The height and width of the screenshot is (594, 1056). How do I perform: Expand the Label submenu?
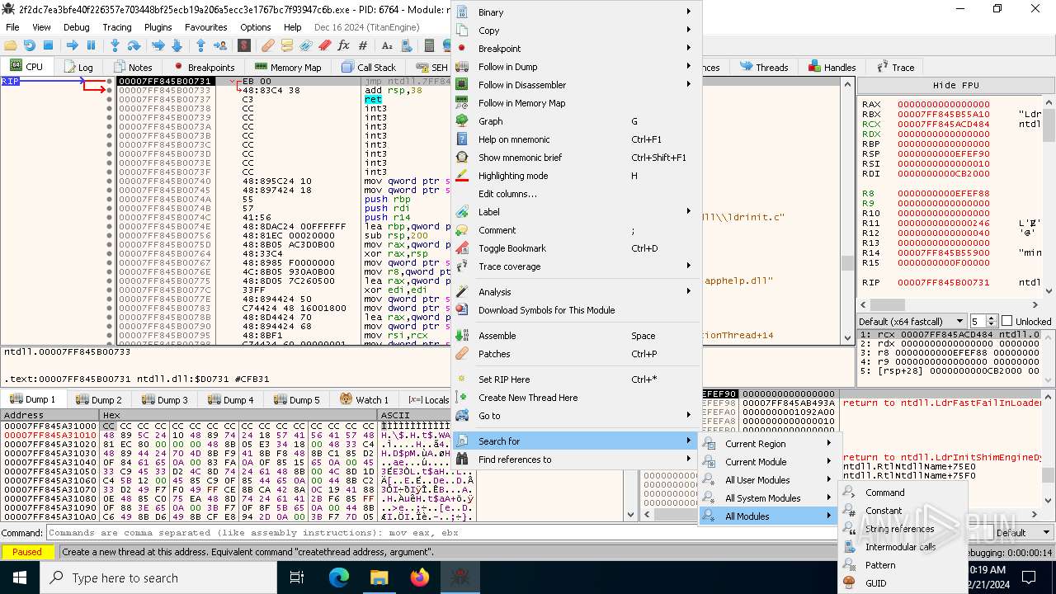(x=577, y=212)
